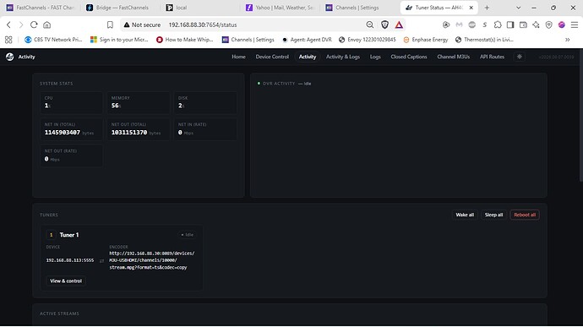Close the Tuner Status tab

[471, 8]
